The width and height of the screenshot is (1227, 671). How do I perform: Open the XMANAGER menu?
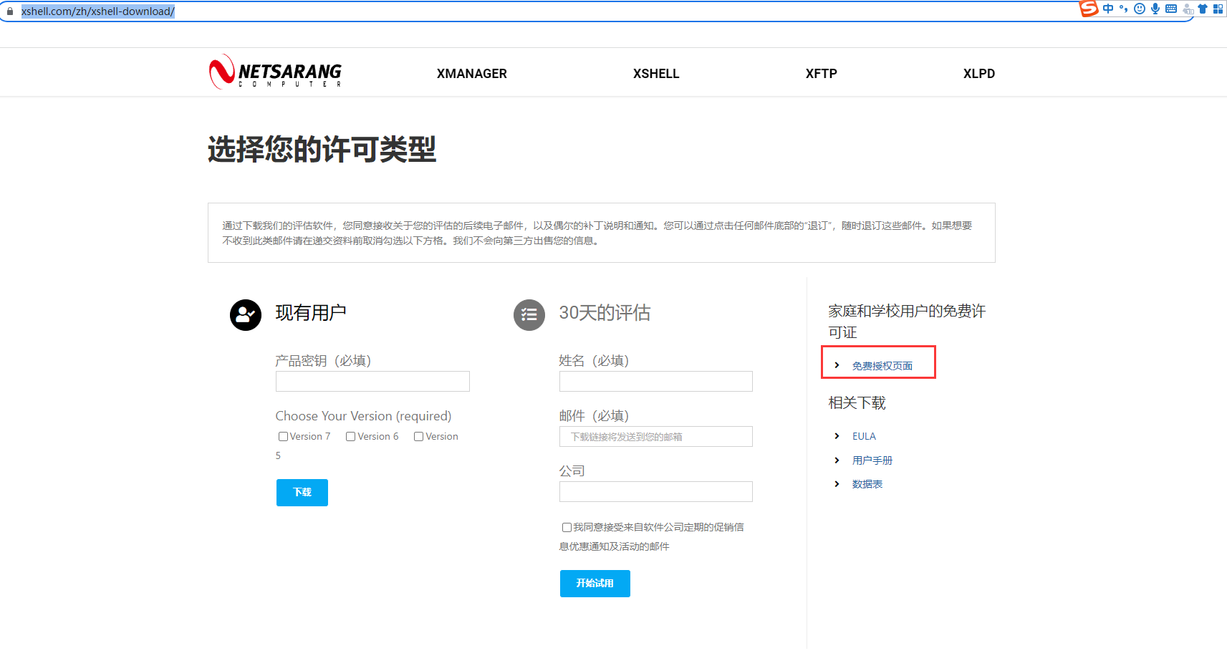pyautogui.click(x=472, y=74)
